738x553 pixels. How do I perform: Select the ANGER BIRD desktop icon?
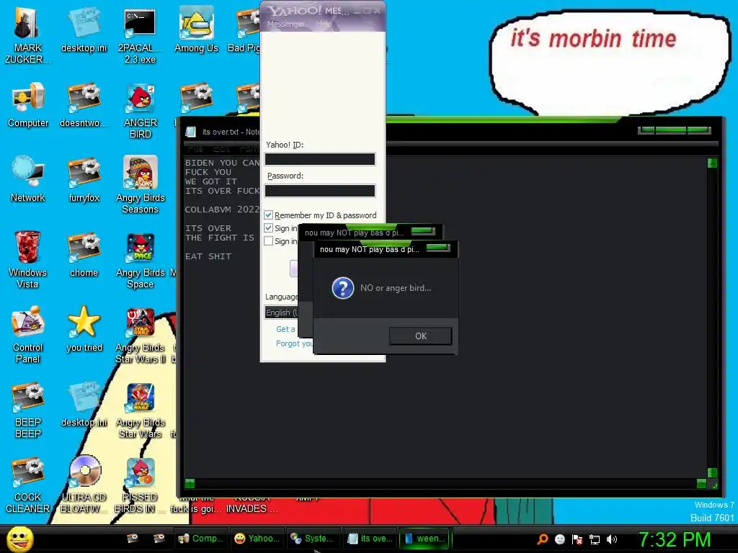[x=141, y=111]
